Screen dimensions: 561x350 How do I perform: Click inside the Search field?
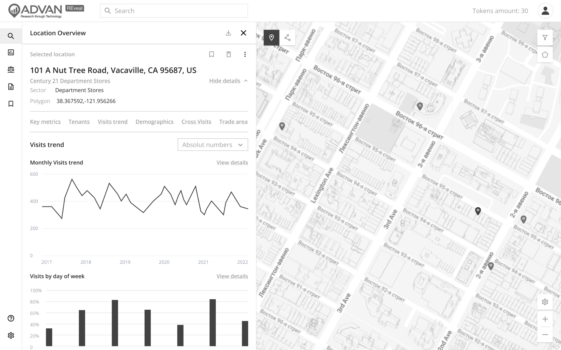point(174,11)
